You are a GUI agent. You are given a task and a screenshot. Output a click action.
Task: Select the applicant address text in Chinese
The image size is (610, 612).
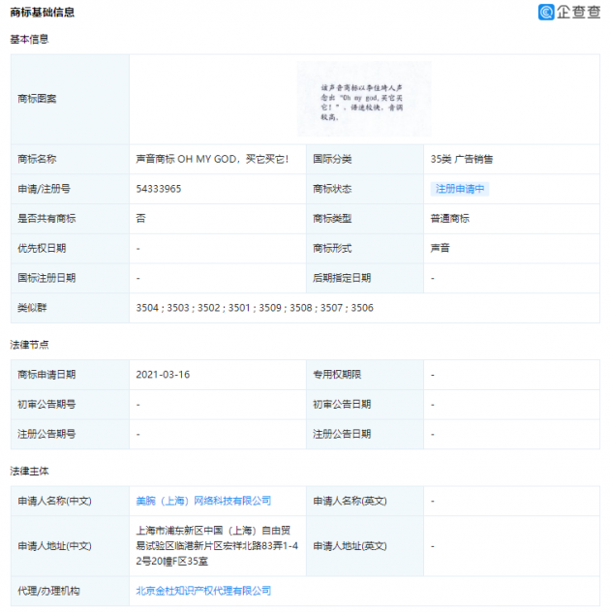pos(217,545)
